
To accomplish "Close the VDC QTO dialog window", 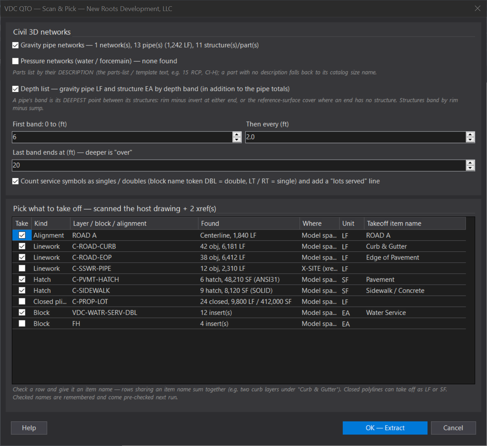I will [477, 8].
